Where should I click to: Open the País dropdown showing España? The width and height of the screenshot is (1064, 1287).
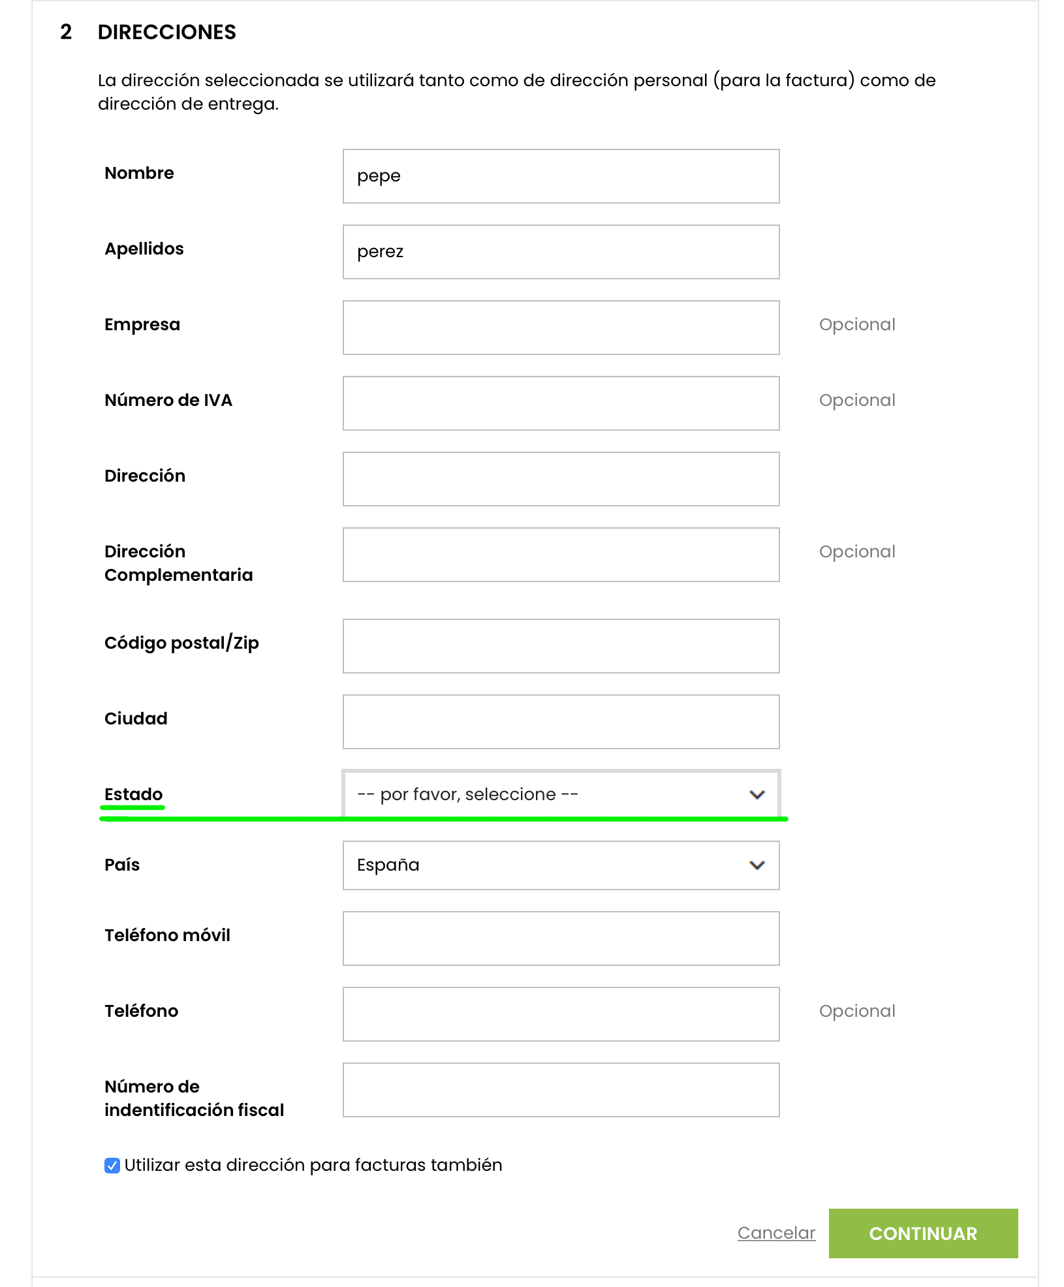click(561, 865)
